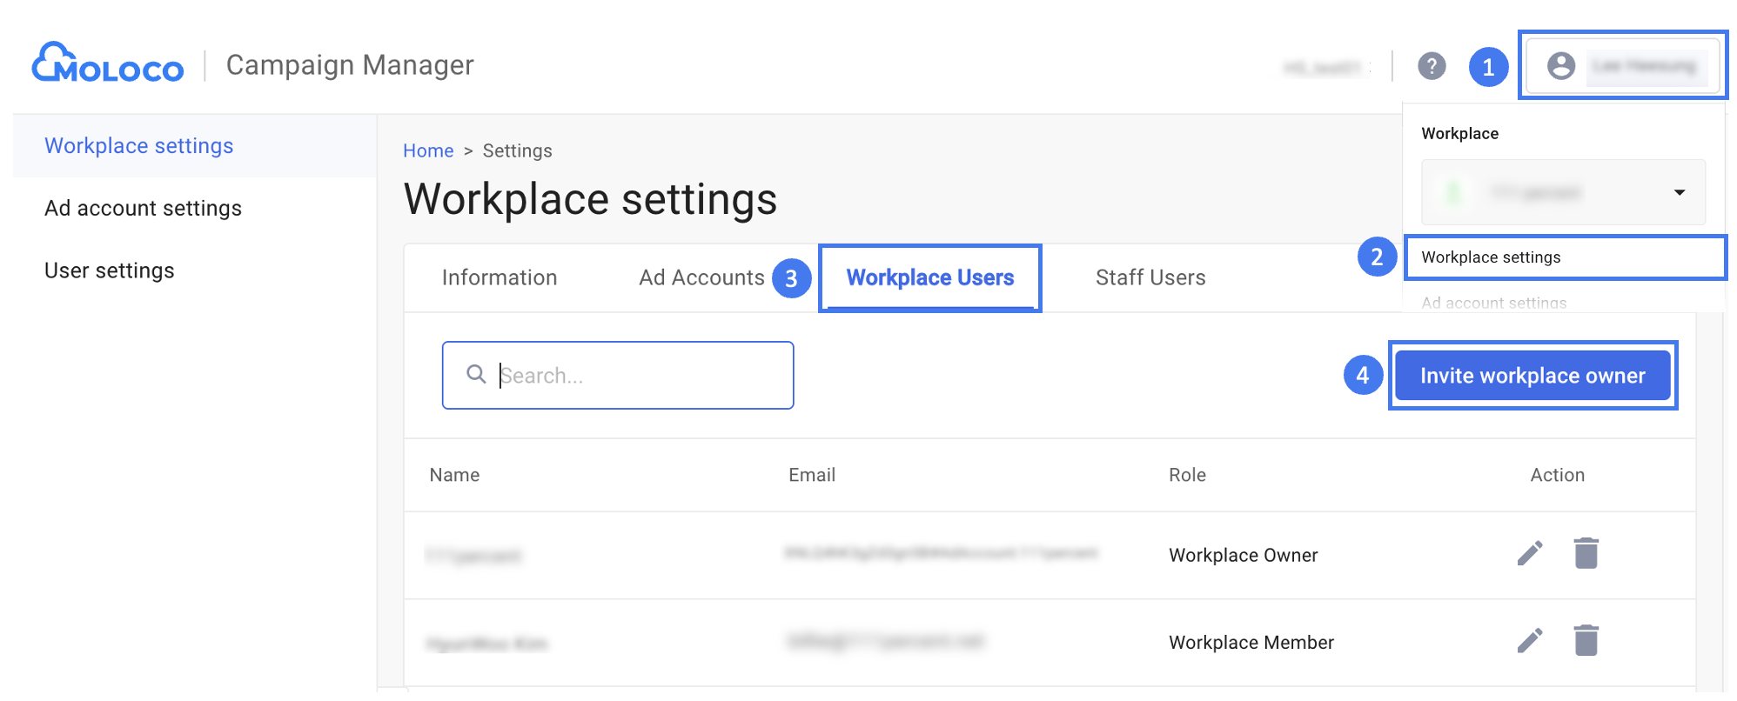Edit the Workplace Owner user row
Viewport: 1737px width, 701px height.
tap(1529, 554)
